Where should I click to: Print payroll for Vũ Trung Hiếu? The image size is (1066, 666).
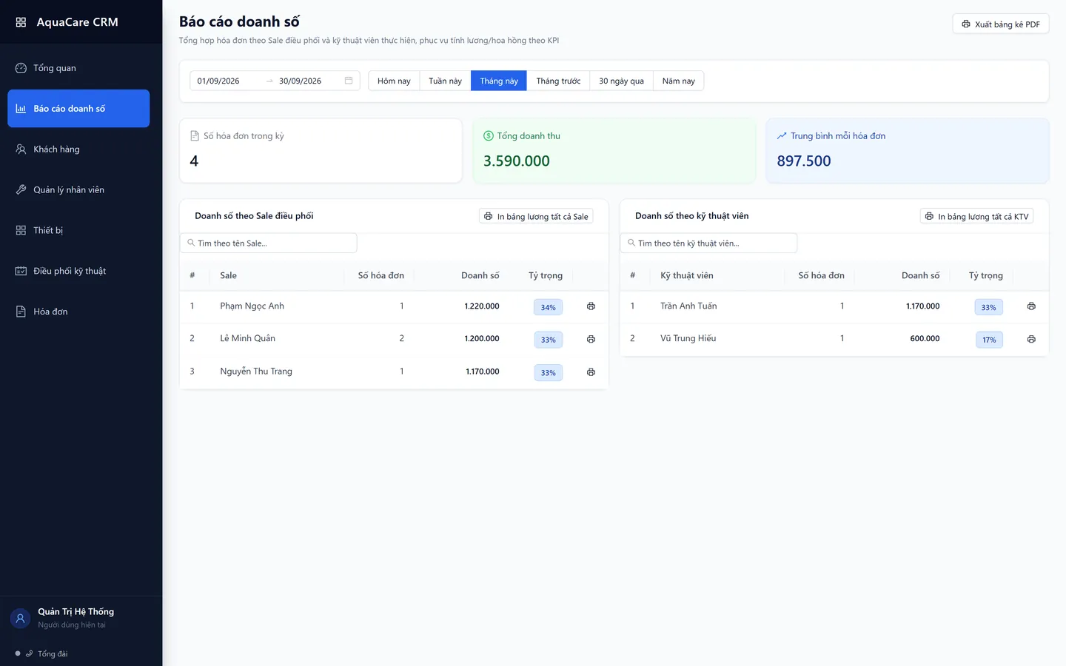[x=1031, y=339]
